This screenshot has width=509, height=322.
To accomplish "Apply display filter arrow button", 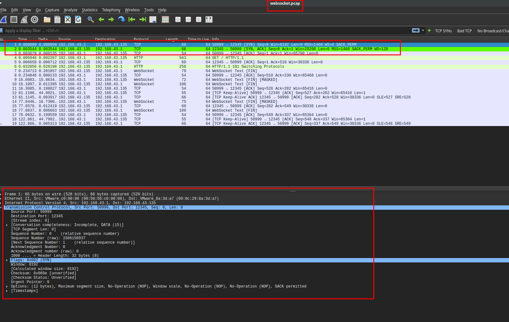I will point(416,30).
